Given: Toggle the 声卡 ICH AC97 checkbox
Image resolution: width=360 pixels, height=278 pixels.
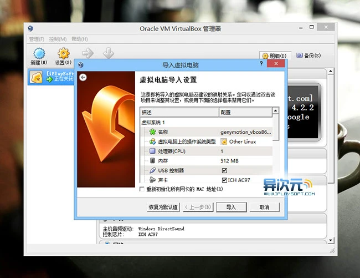Looking at the screenshot, I should point(224,180).
